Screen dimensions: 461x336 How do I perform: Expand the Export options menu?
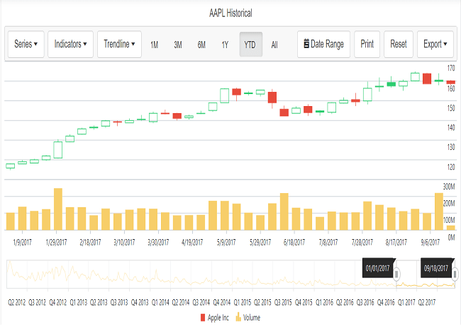pyautogui.click(x=435, y=44)
